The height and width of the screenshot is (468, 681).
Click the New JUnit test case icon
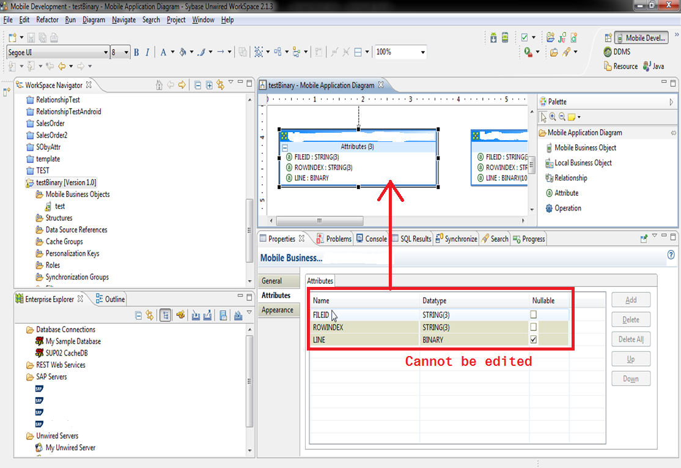(x=562, y=38)
